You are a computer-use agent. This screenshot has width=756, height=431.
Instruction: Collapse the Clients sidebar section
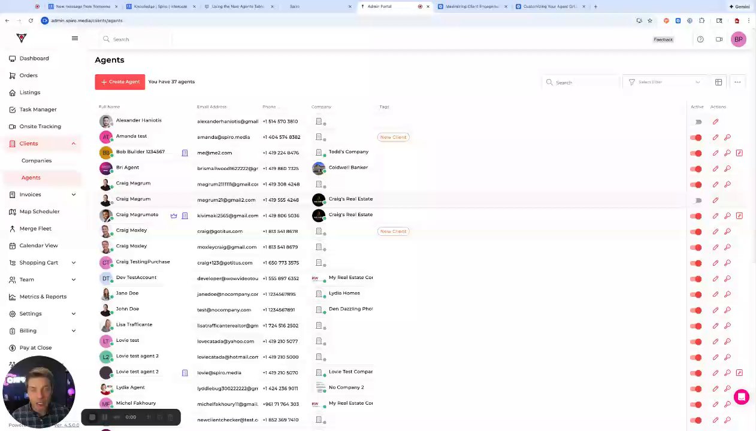(x=74, y=144)
